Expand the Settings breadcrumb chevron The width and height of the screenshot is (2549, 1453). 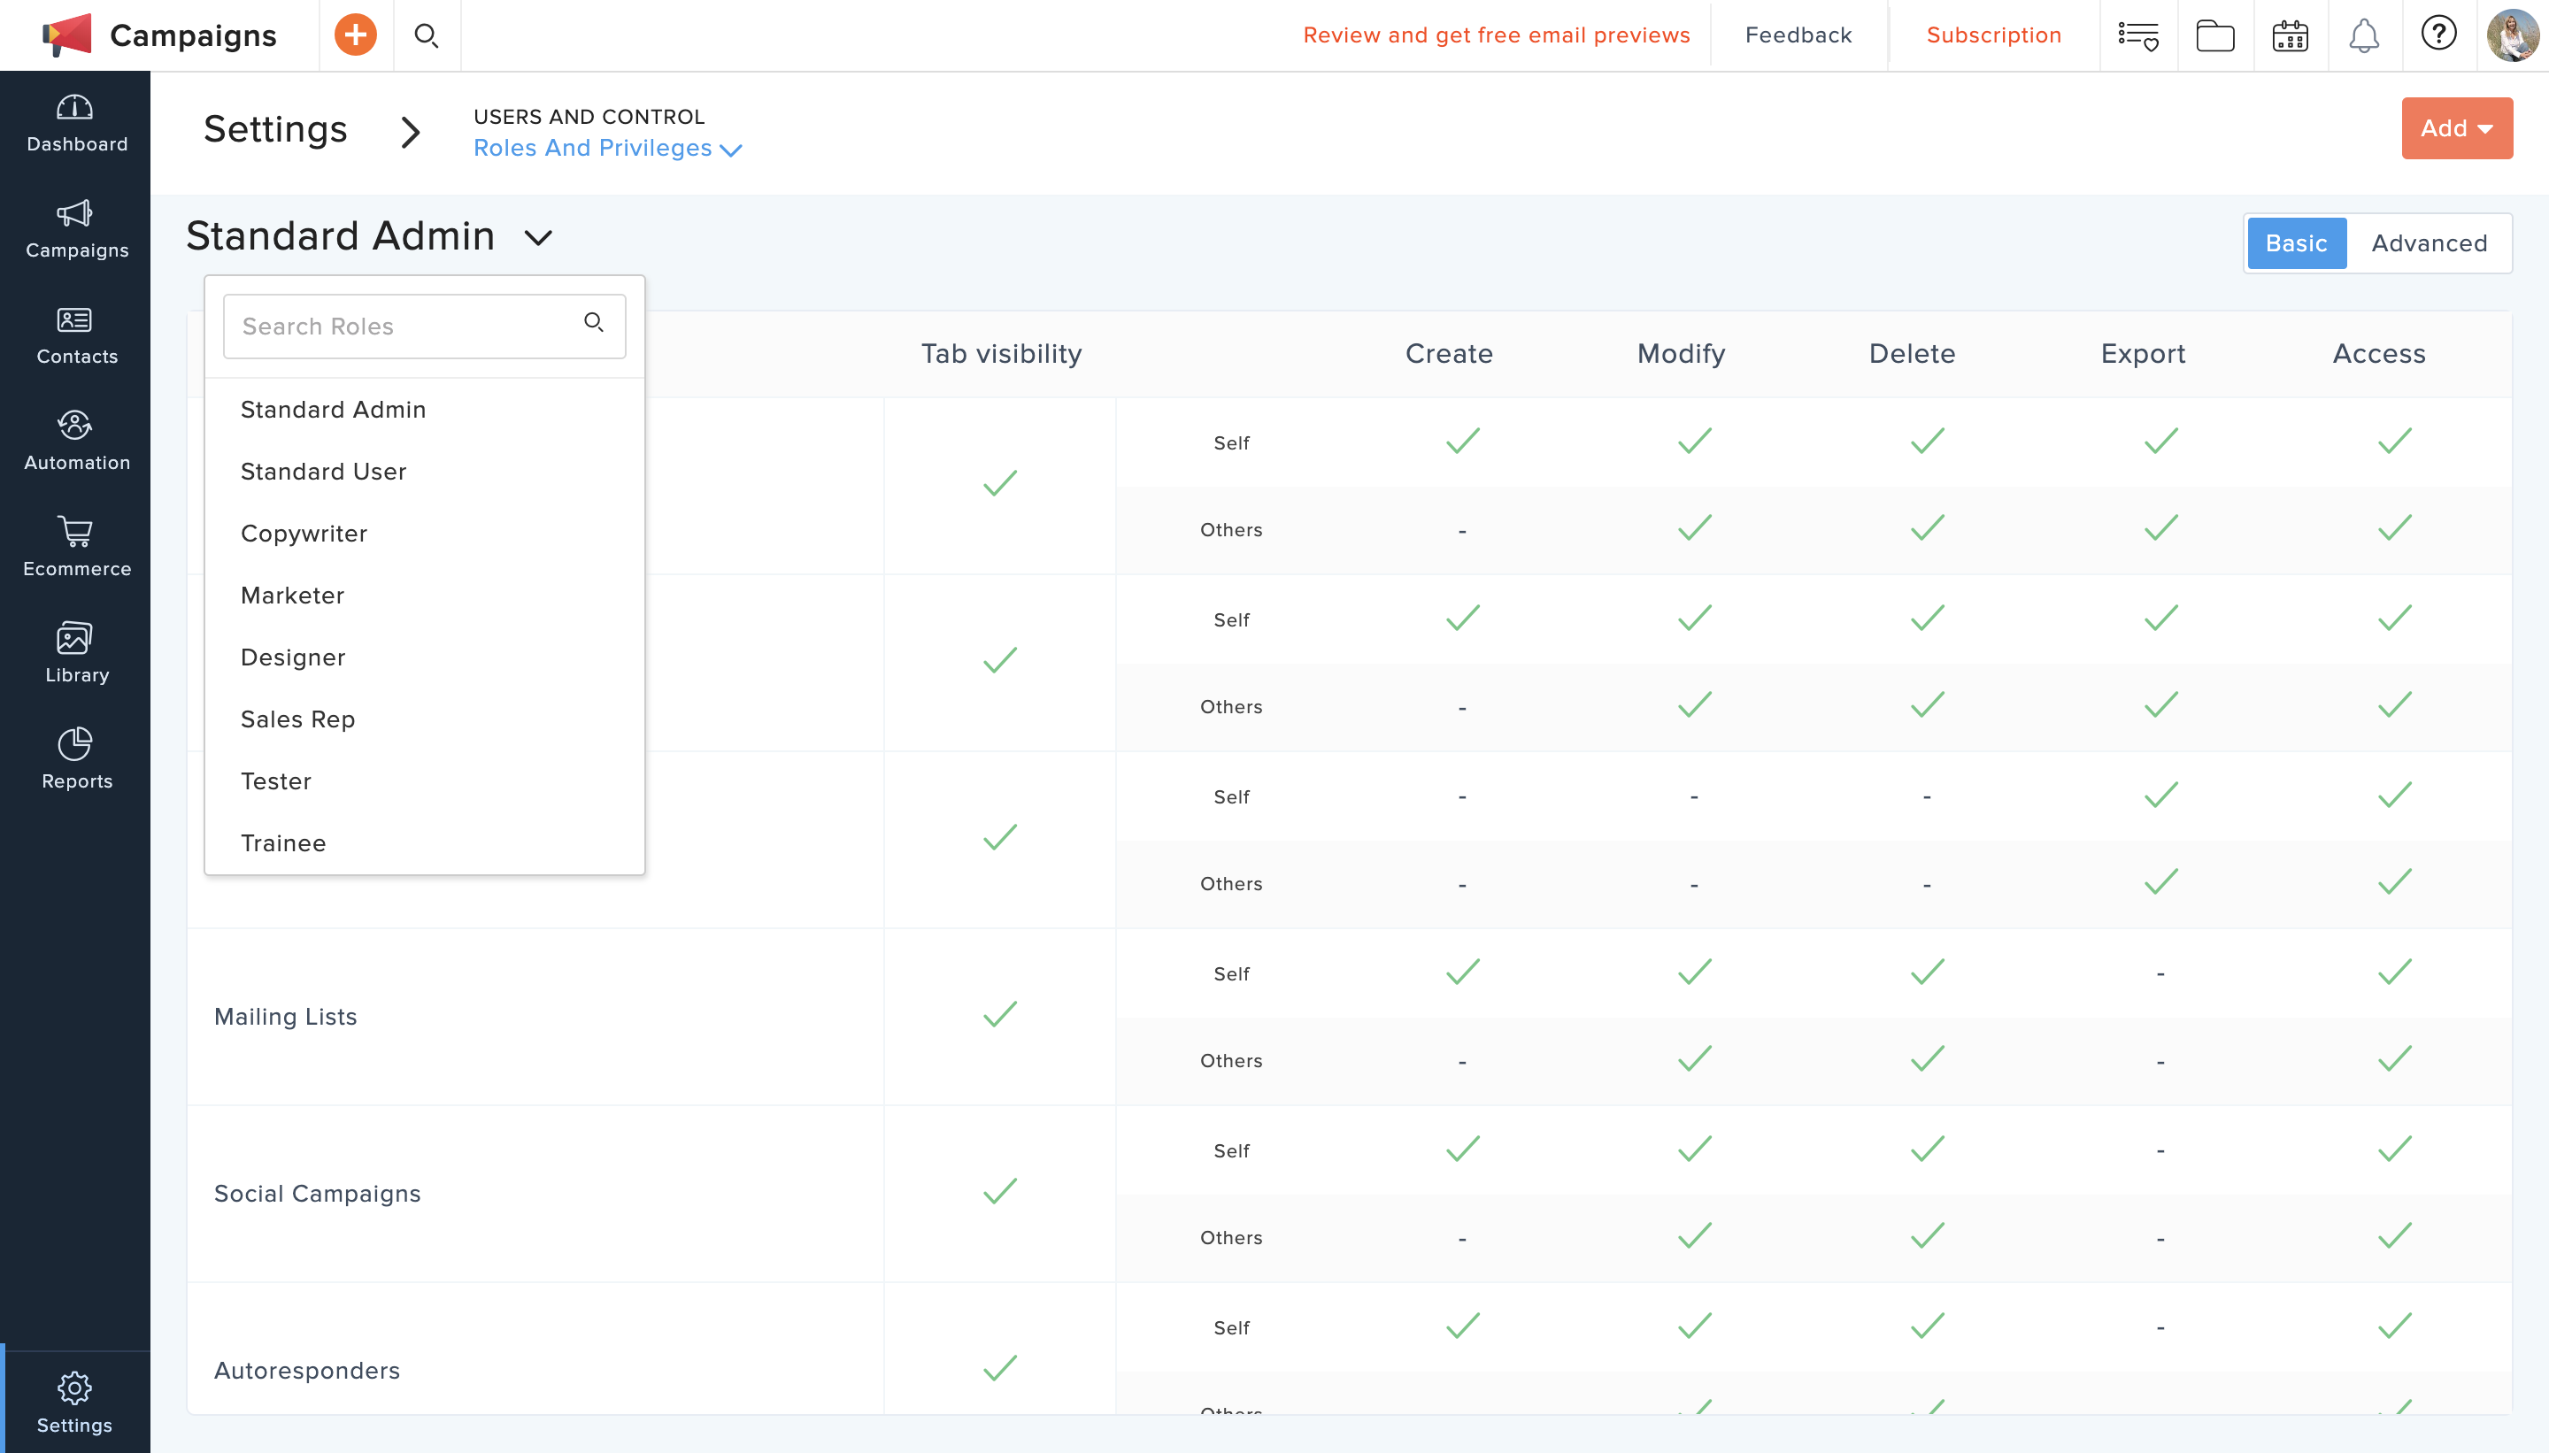coord(410,131)
